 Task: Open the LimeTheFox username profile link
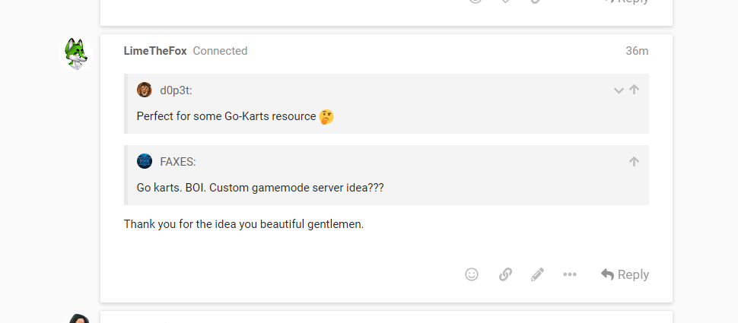(x=155, y=51)
